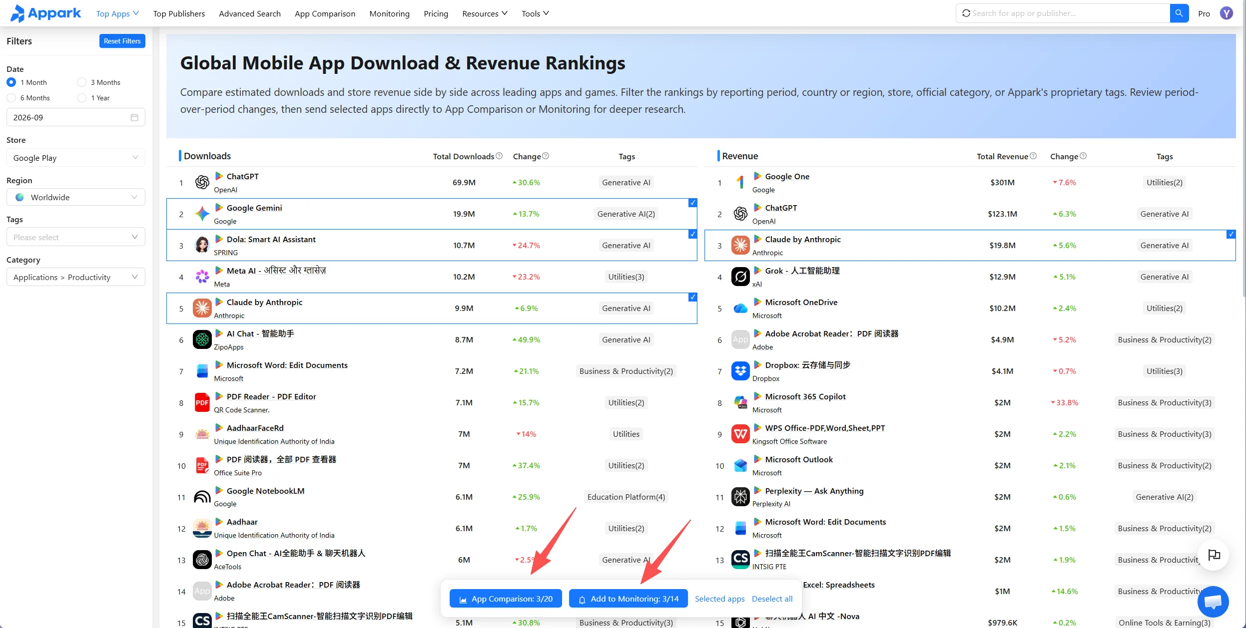Click Add to Monitoring: 3/14 button
This screenshot has width=1246, height=628.
(628, 599)
